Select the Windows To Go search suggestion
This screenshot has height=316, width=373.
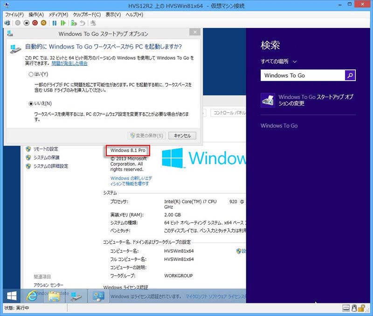[x=279, y=125]
